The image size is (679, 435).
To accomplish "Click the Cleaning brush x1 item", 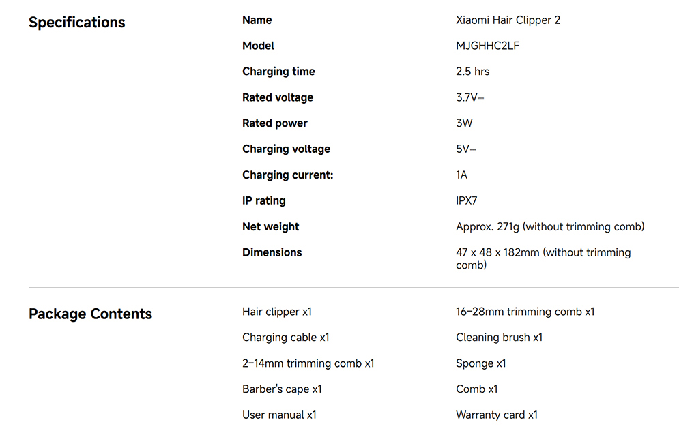I will (x=499, y=337).
